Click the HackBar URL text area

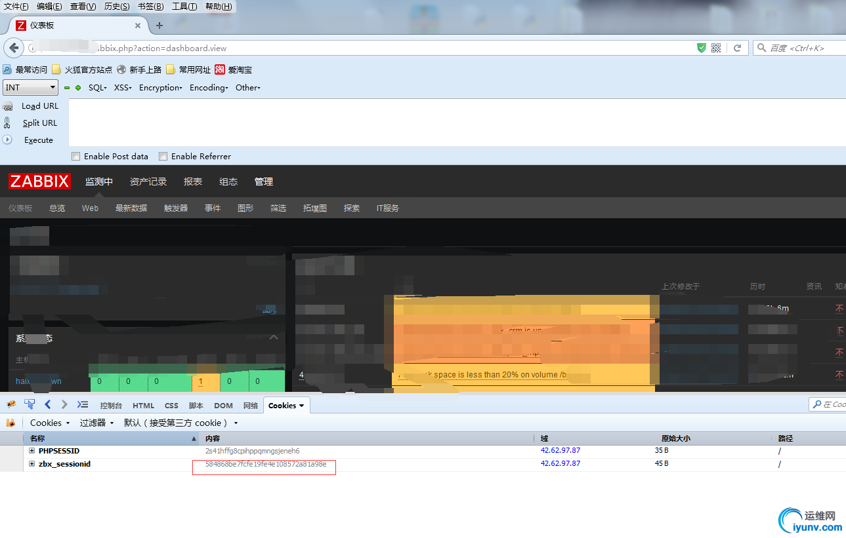tap(457, 123)
